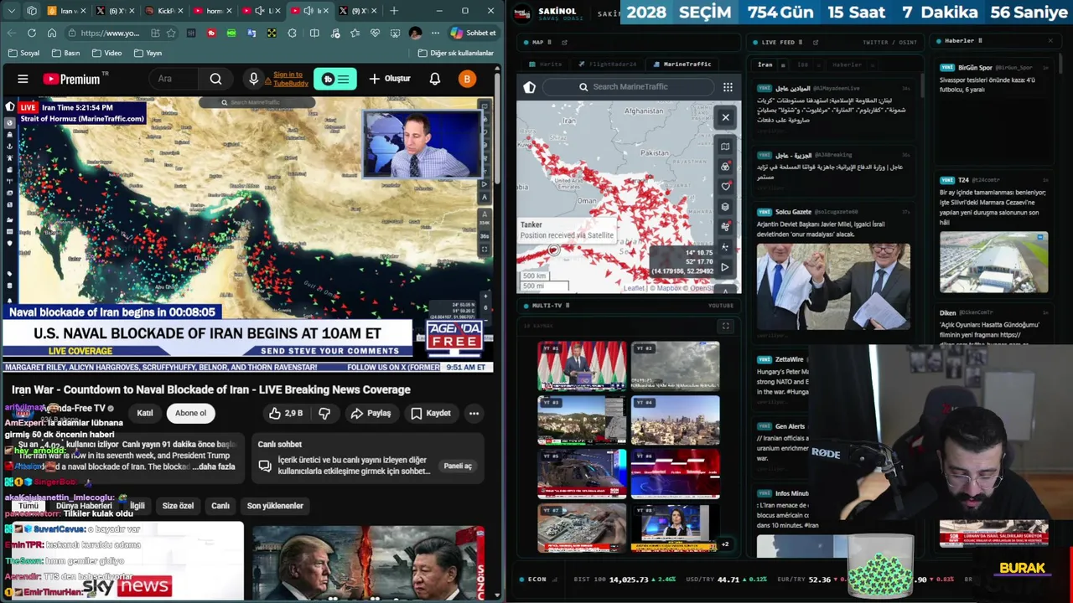Image resolution: width=1073 pixels, height=603 pixels.
Task: Switch to the KickP browser tab
Action: click(164, 11)
